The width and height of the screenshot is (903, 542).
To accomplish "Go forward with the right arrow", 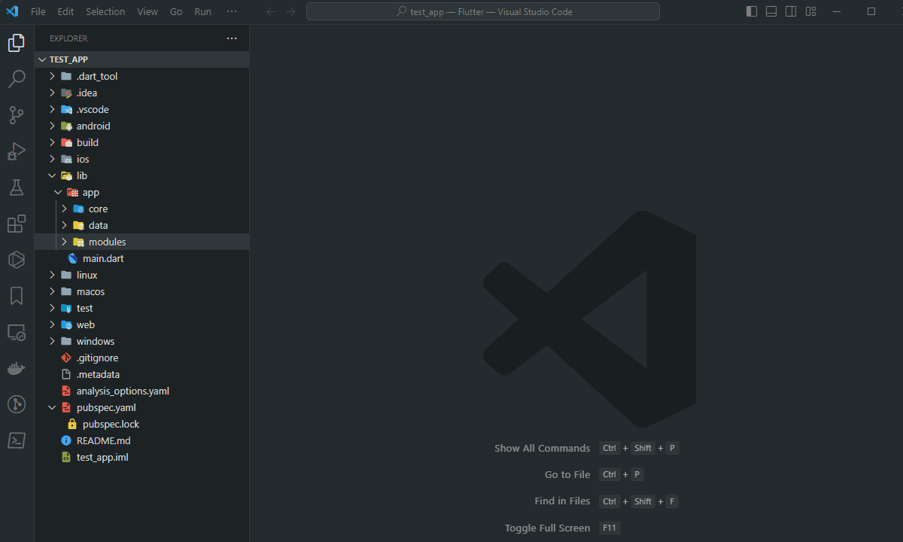I will click(x=290, y=11).
